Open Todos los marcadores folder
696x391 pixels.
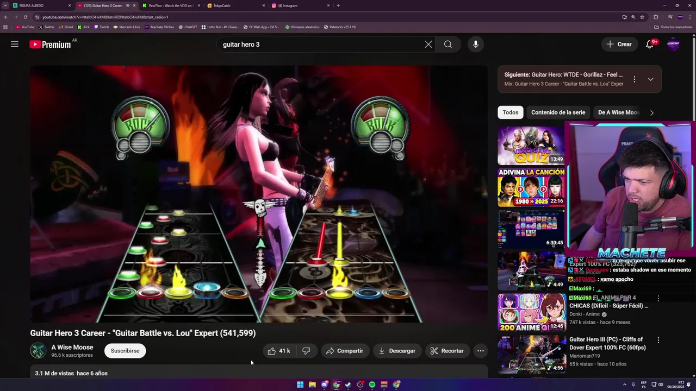coord(673,27)
